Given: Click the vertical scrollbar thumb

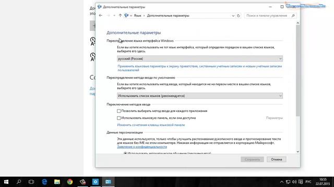Looking at the screenshot, I should 298,71.
